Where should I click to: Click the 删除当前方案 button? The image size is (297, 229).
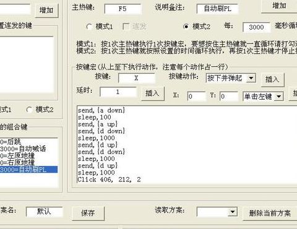(x=270, y=214)
